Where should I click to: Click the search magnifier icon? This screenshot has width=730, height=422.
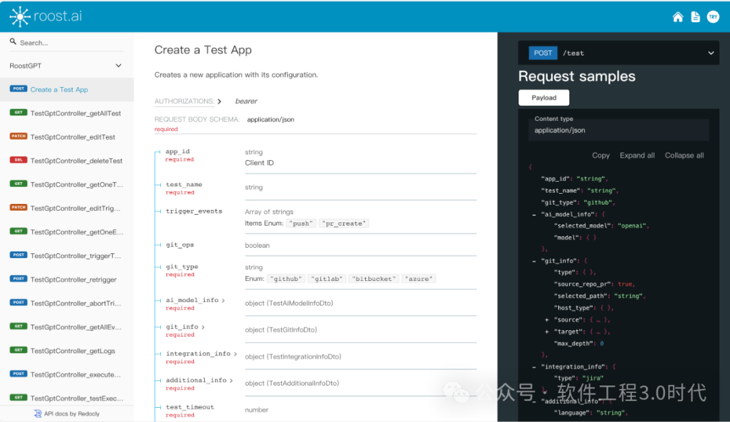click(13, 42)
